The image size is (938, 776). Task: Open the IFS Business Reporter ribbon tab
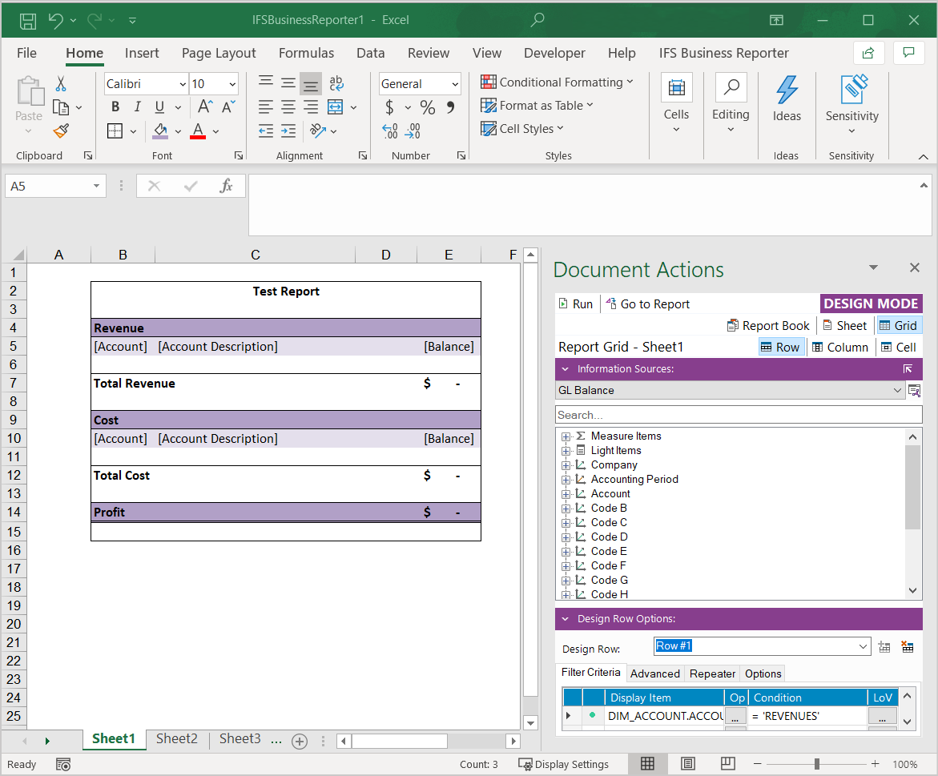(723, 53)
